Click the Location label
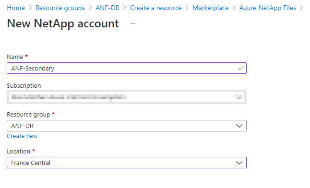 (18, 152)
